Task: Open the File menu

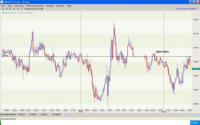Action: pyautogui.click(x=3, y=6)
